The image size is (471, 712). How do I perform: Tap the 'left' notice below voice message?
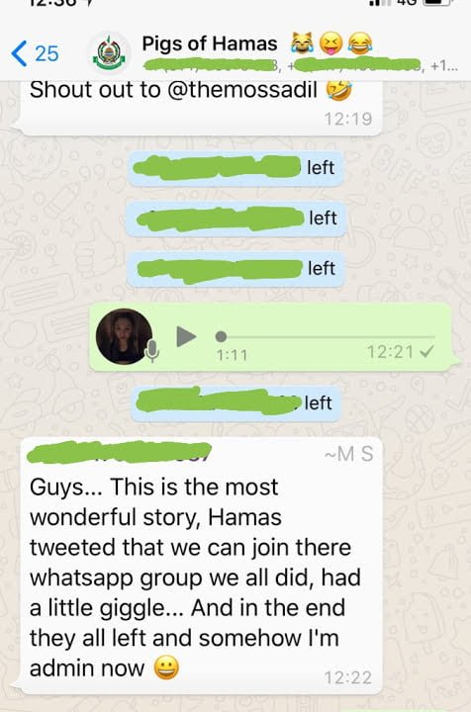[x=235, y=402]
